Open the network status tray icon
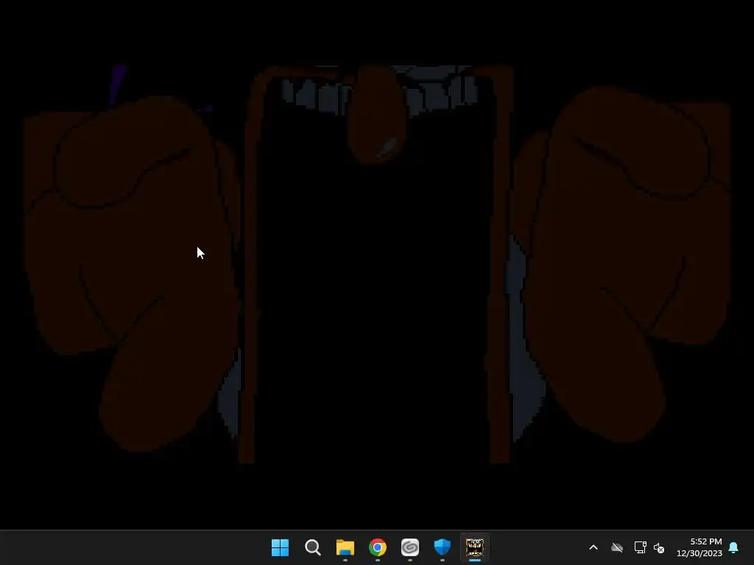This screenshot has height=565, width=754. pyautogui.click(x=640, y=547)
